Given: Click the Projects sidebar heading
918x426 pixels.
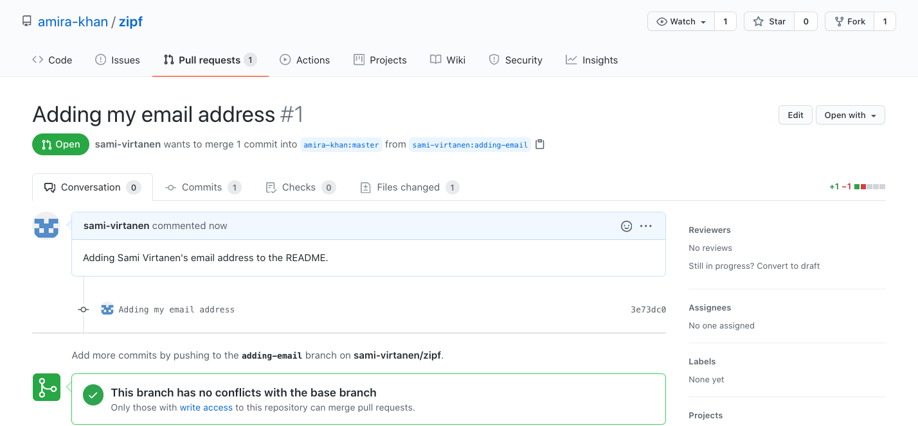Looking at the screenshot, I should (706, 415).
